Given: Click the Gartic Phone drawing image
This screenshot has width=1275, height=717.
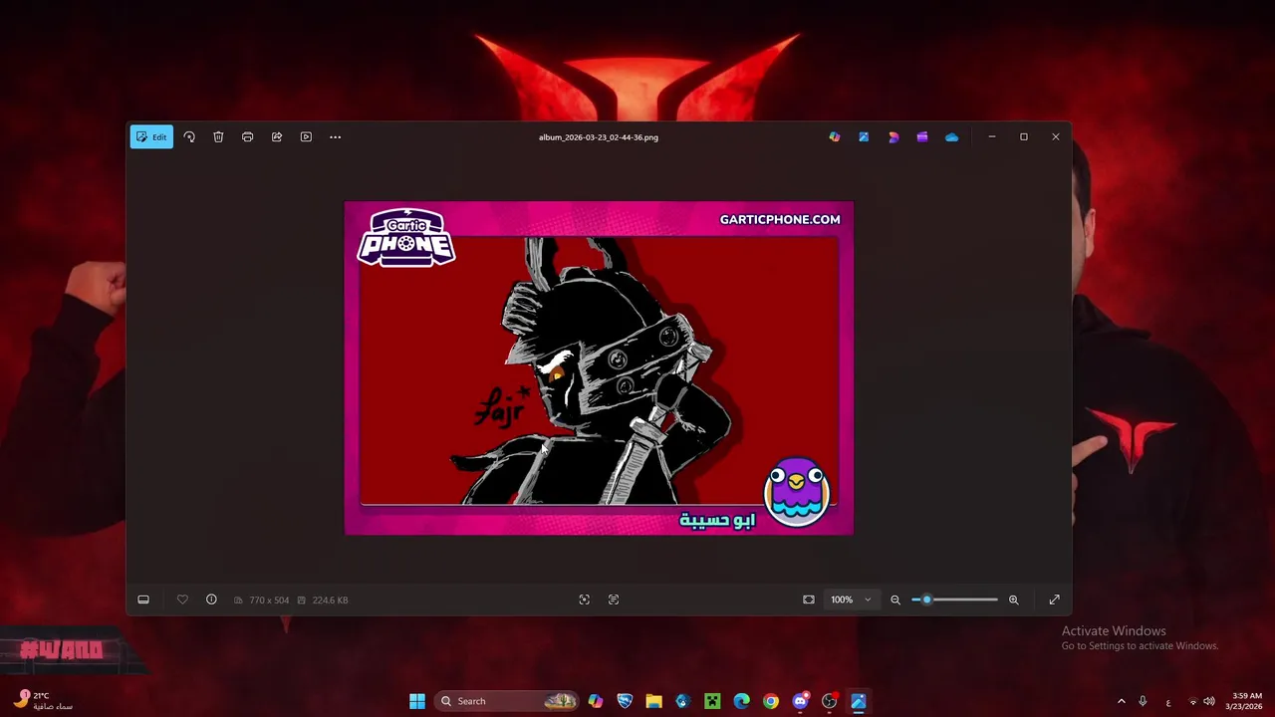Looking at the screenshot, I should [599, 368].
